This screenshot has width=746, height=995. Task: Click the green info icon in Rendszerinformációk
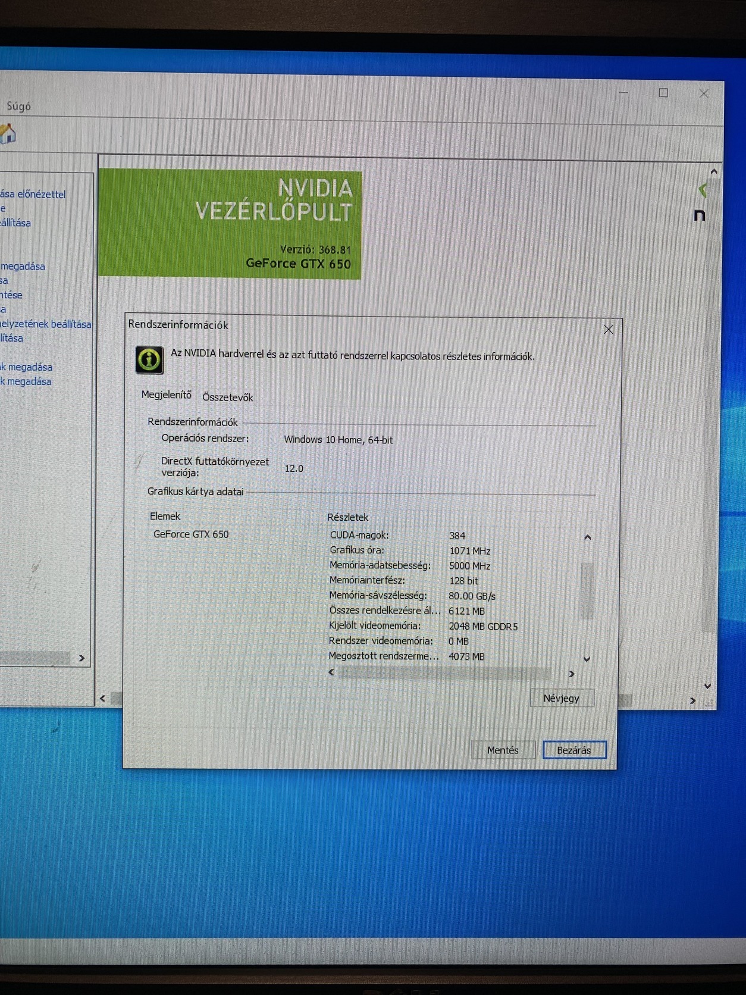pos(149,359)
